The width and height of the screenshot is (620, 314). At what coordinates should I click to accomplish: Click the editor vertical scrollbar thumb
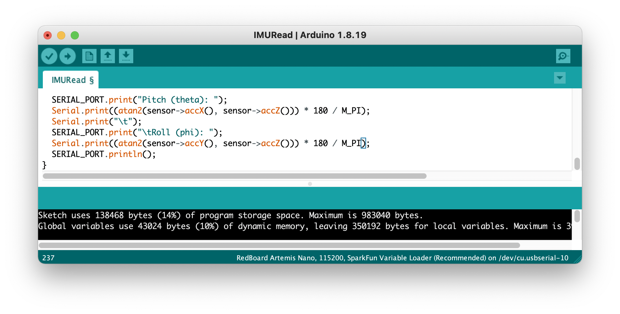click(577, 163)
